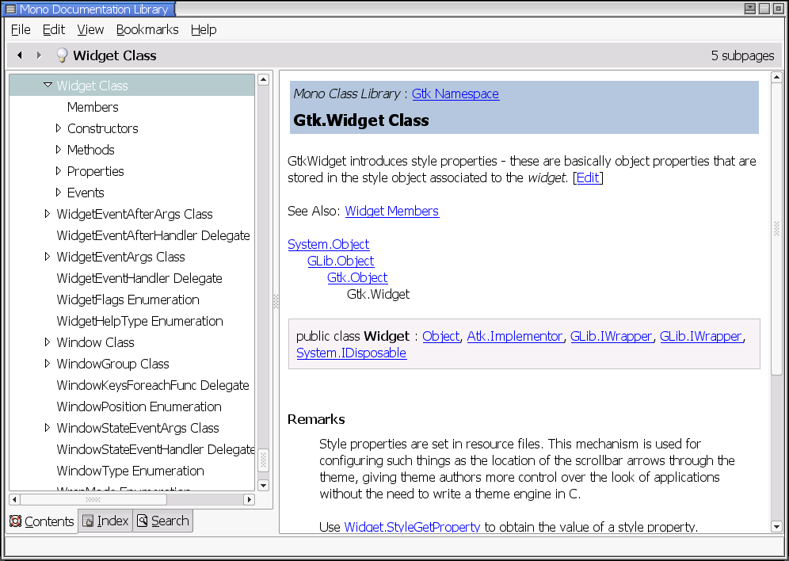Viewport: 789px width, 561px height.
Task: Follow the Gtk Namespace link
Action: point(455,93)
